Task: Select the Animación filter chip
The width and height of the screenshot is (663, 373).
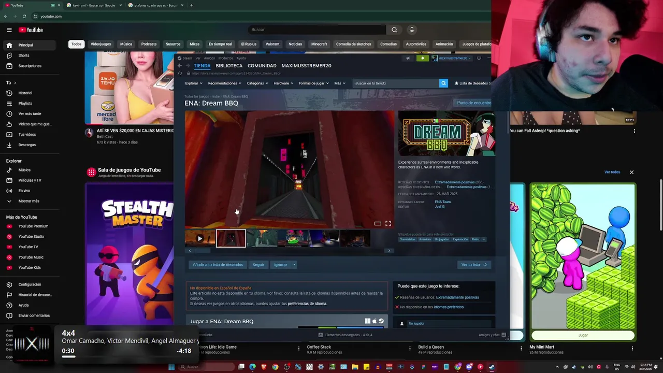Action: pyautogui.click(x=444, y=44)
